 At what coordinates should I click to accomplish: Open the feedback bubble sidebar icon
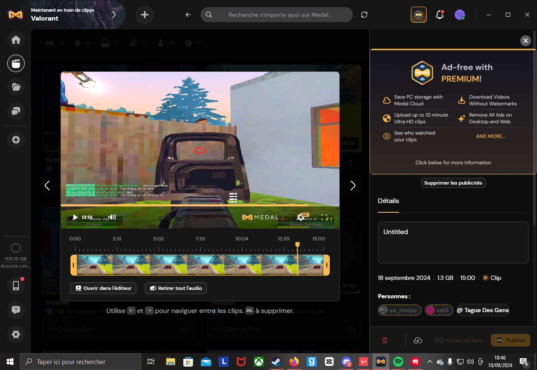pyautogui.click(x=16, y=310)
